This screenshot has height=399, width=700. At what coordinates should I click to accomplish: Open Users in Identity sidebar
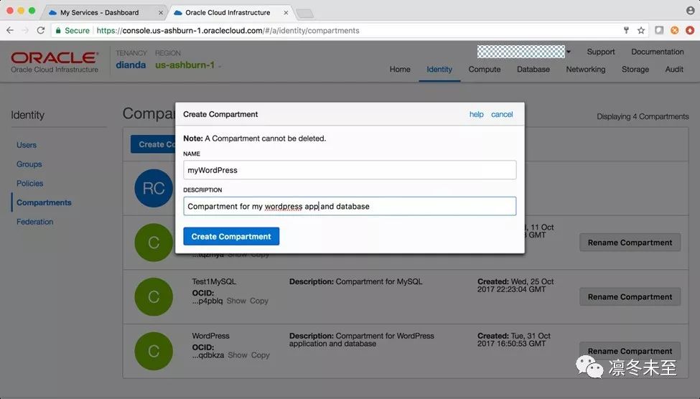(x=27, y=145)
